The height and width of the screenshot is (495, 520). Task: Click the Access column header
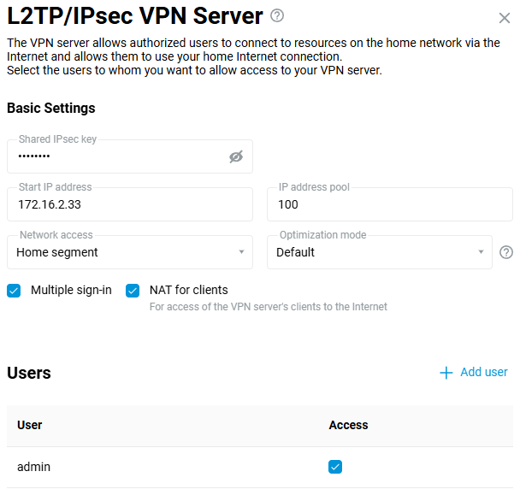pos(348,425)
